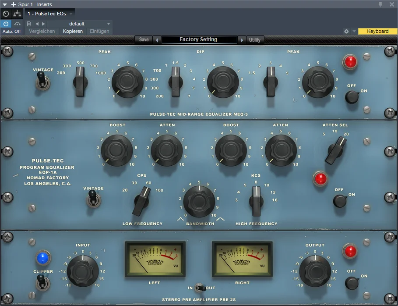
Task: Click the blue clipper indicator light
Action: tap(42, 258)
